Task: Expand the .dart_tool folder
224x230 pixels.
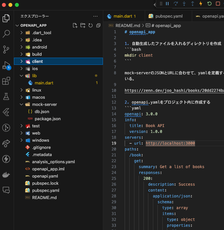Action: (x=21, y=33)
